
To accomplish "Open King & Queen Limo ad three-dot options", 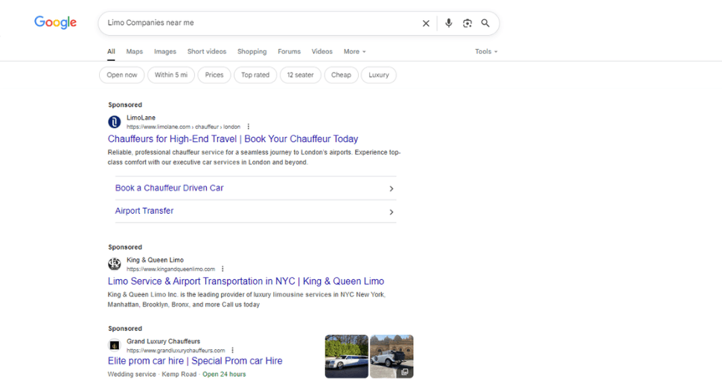I will (x=223, y=269).
